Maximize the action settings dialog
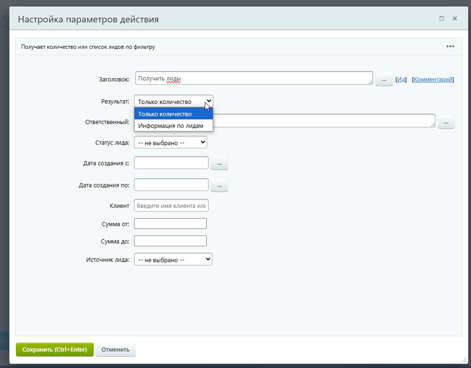The height and width of the screenshot is (368, 471). pyautogui.click(x=441, y=19)
